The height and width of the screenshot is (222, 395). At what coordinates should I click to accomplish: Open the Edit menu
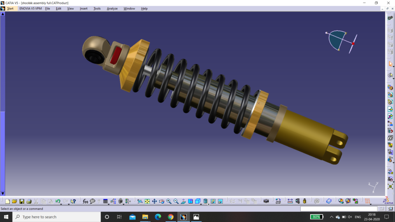[58, 9]
